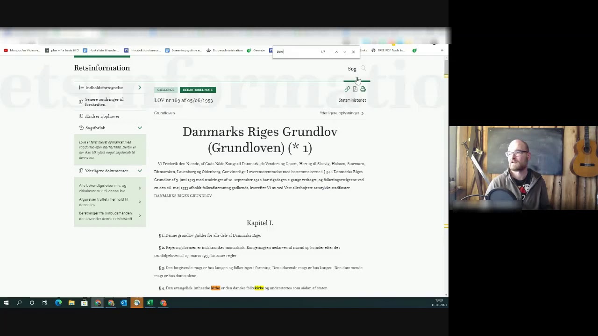The image size is (598, 336).
Task: Open Huskeliste til under... bookmark
Action: tap(101, 50)
